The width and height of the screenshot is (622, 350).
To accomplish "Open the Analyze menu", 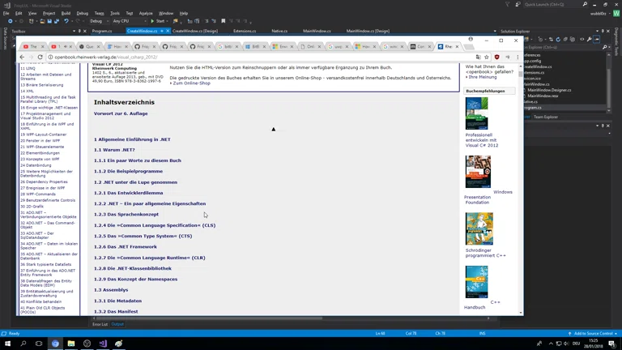I will [x=146, y=13].
